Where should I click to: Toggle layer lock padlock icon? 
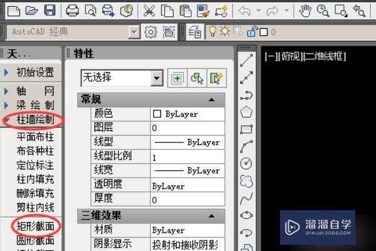[253, 31]
